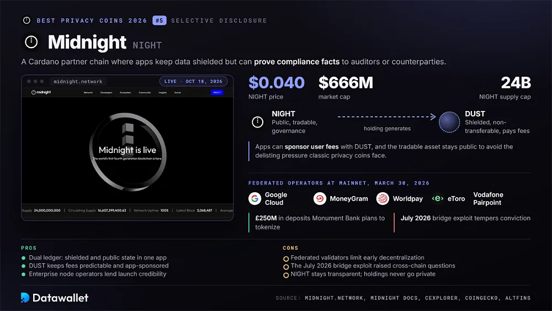The width and height of the screenshot is (552, 311).
Task: Click the 'holding generates' label
Action: click(x=388, y=129)
